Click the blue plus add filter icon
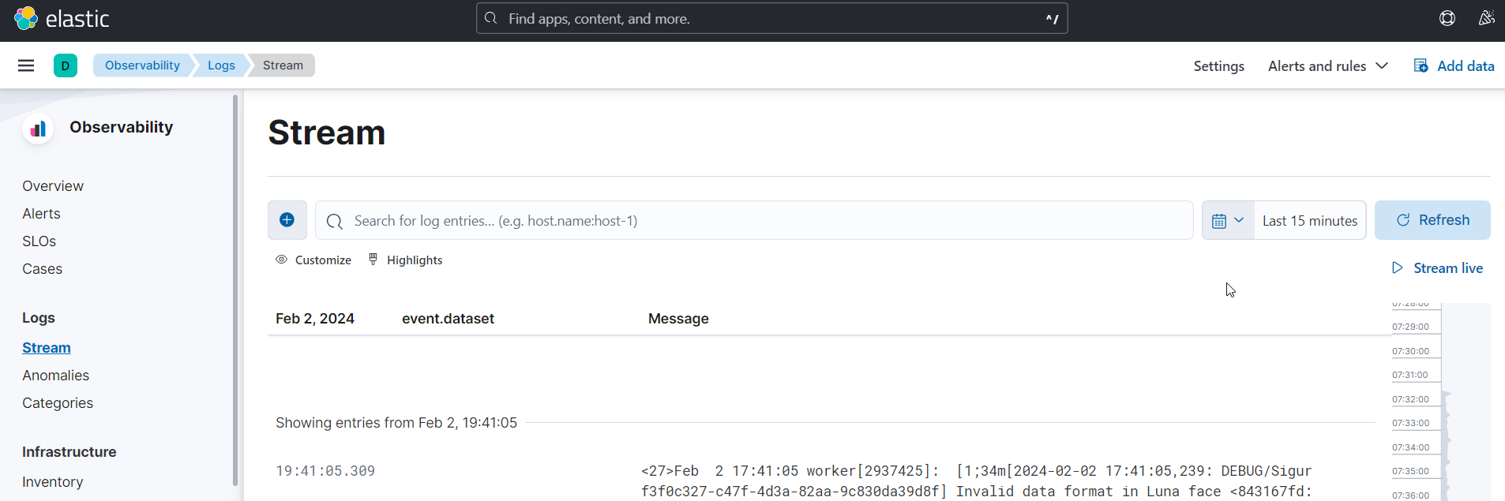The image size is (1505, 501). (287, 220)
